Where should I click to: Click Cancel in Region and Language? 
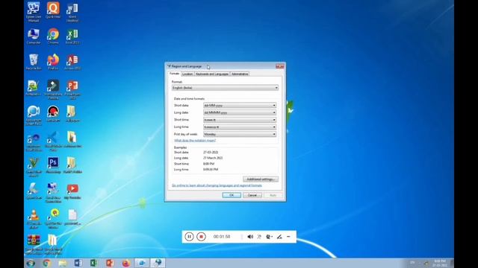(252, 195)
